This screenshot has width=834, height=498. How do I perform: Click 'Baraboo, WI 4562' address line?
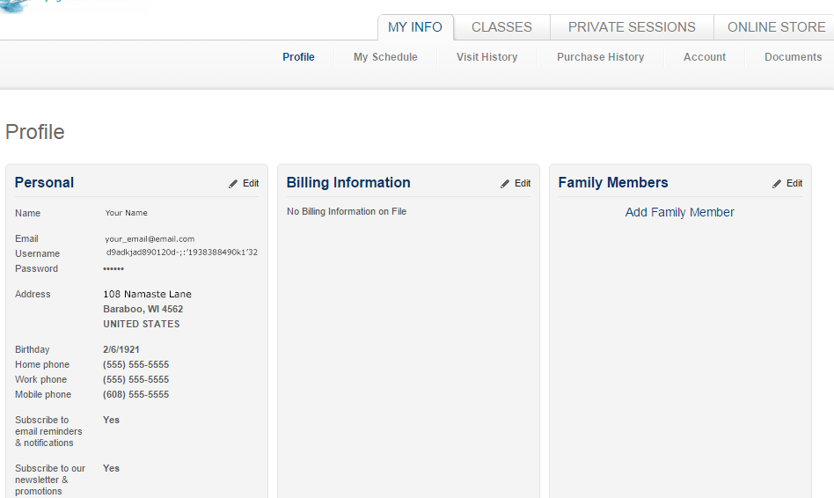click(x=143, y=309)
